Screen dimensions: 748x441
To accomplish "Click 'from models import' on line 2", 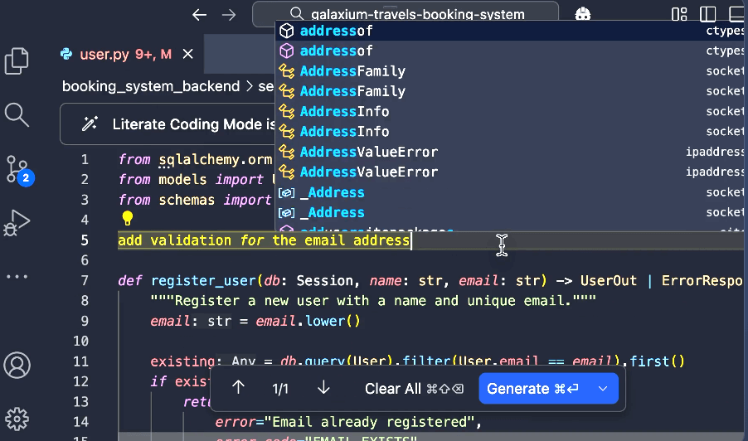I will click(191, 180).
